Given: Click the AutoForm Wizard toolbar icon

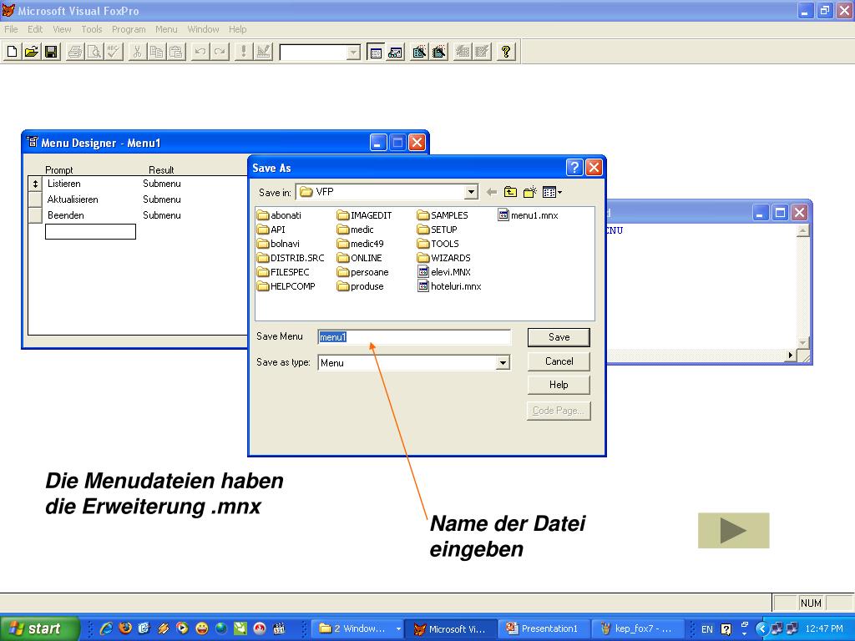Looking at the screenshot, I should click(x=463, y=52).
